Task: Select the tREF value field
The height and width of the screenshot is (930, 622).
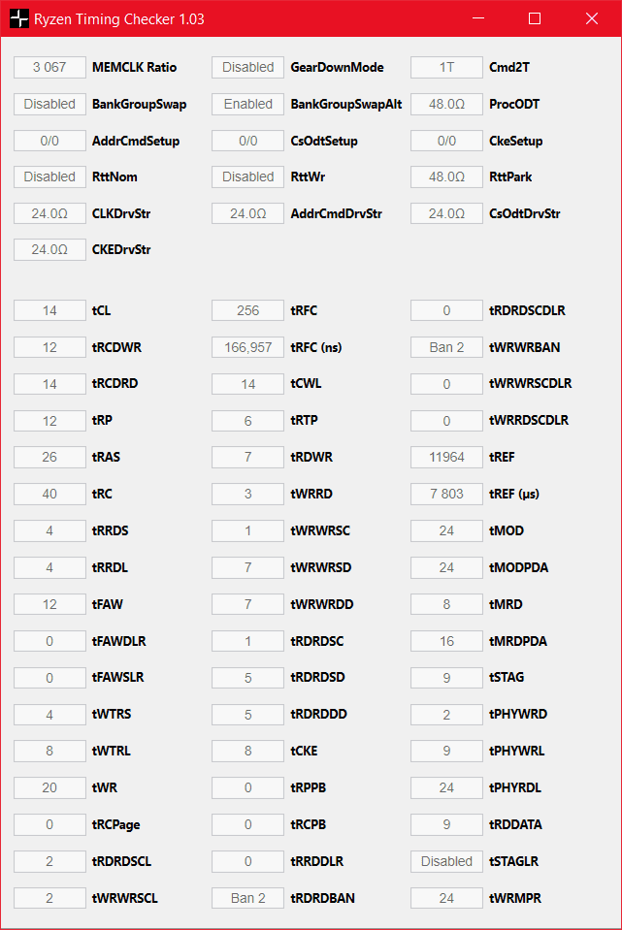Action: coord(446,458)
